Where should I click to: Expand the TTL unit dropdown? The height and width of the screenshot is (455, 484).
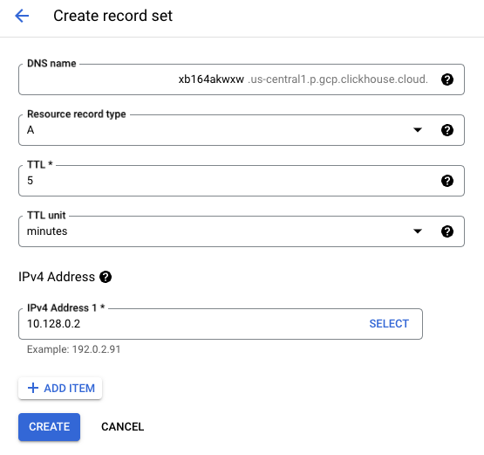coord(418,231)
